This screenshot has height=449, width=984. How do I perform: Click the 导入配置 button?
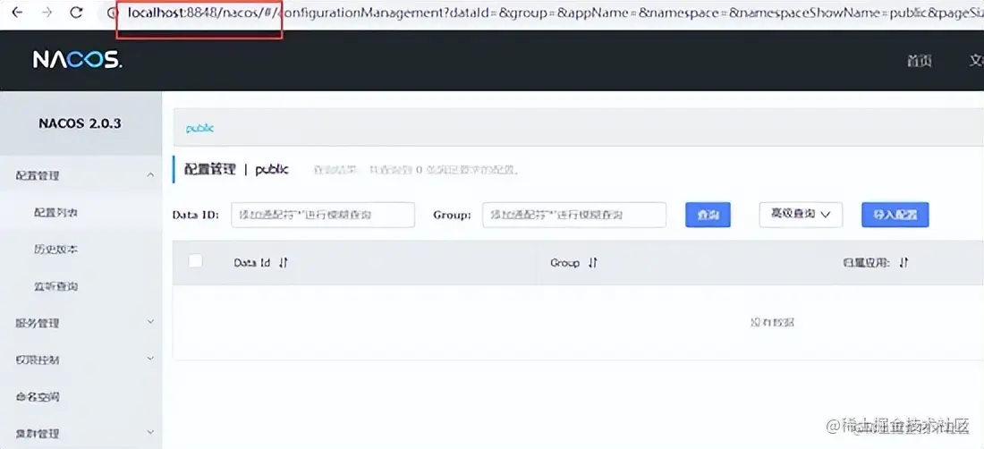click(x=895, y=215)
